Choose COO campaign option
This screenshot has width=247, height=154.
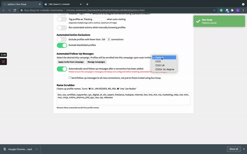tap(164, 62)
